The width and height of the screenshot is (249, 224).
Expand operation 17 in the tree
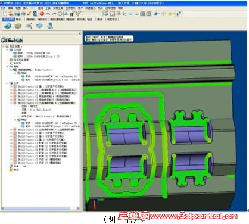(x=11, y=163)
